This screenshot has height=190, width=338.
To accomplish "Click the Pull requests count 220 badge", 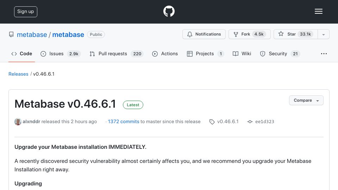I will tap(137, 54).
